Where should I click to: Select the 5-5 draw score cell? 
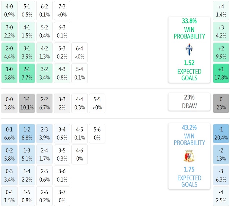[x=97, y=103]
